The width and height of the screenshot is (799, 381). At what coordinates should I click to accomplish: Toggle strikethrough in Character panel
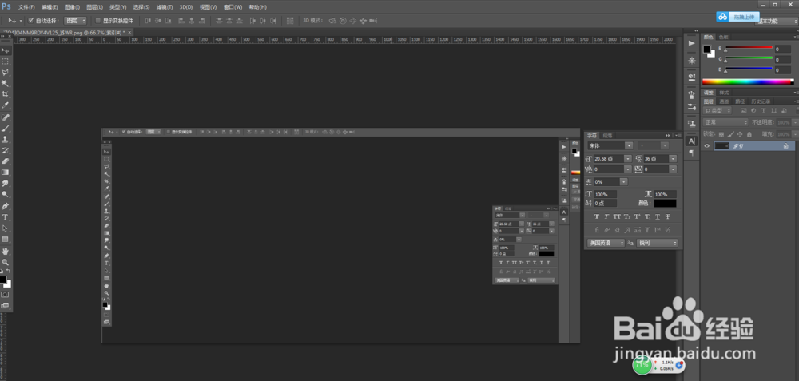[667, 216]
